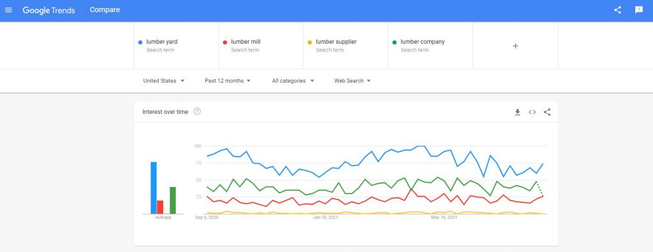Download interest over time CSV
The image size is (653, 252).
pos(518,112)
